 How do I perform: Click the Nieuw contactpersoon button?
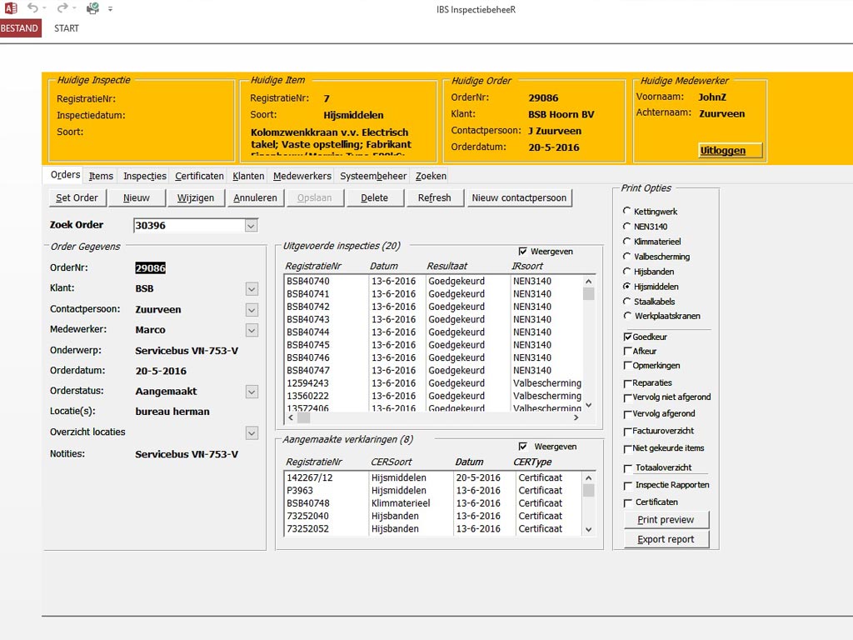coord(519,197)
